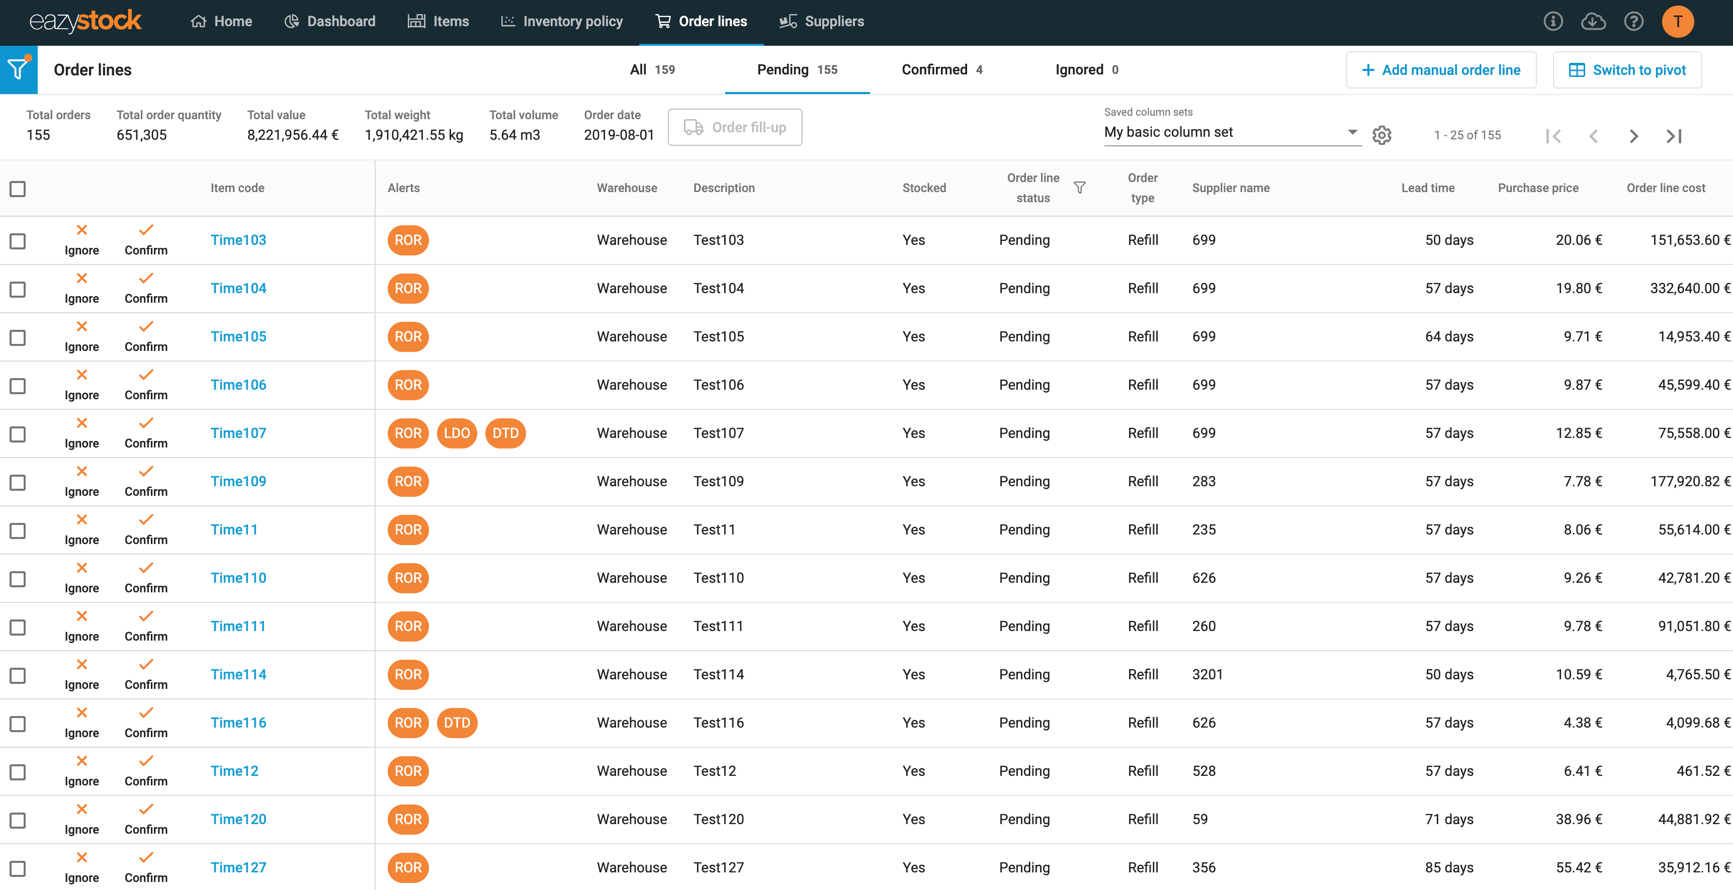Click the cloud download icon
Screen dimensions: 1733x890
pos(1592,22)
